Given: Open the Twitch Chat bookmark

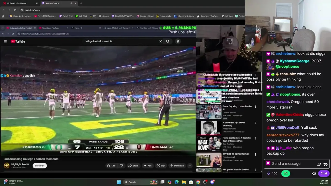Looking at the screenshot, I should coord(66,16).
